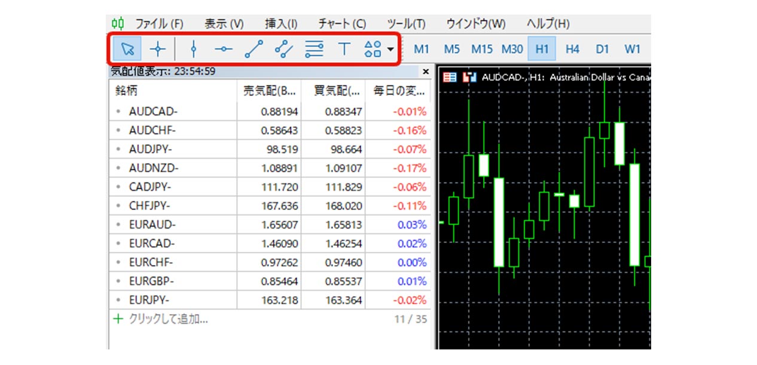The image size is (757, 365).
Task: Click EURAUD daily change 0.03%
Action: 413,224
